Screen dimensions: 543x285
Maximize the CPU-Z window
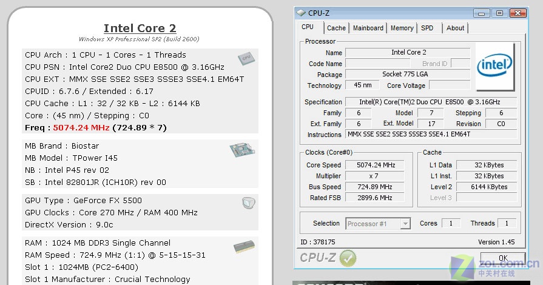(499, 13)
